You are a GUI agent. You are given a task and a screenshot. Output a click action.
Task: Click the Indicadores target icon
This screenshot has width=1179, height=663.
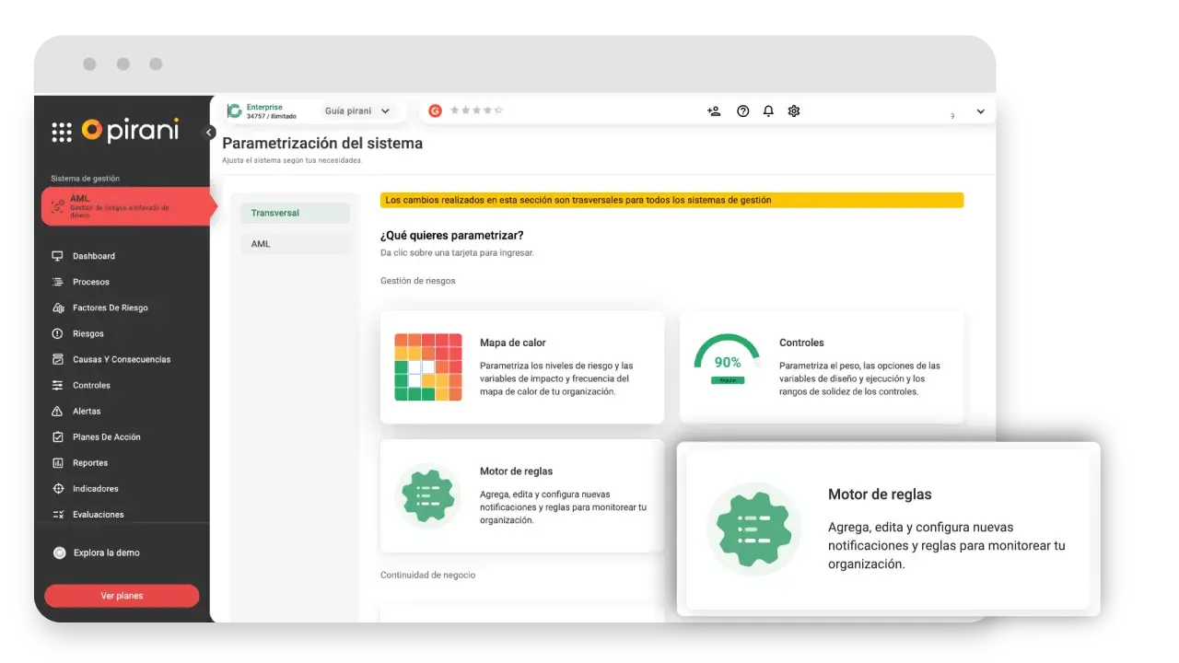click(x=58, y=489)
